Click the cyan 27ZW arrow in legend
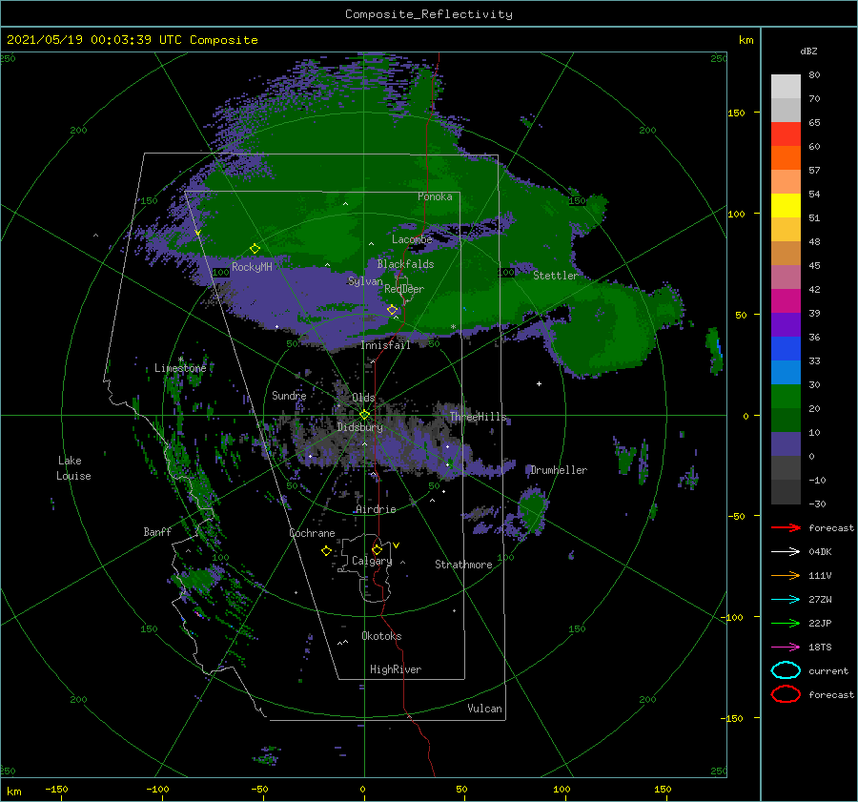 786,600
